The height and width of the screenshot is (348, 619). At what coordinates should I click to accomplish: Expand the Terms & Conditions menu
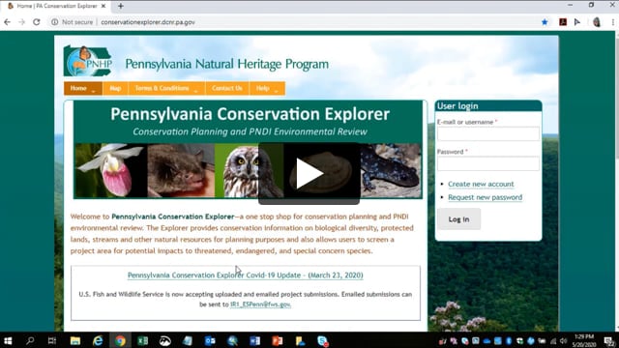tap(166, 88)
